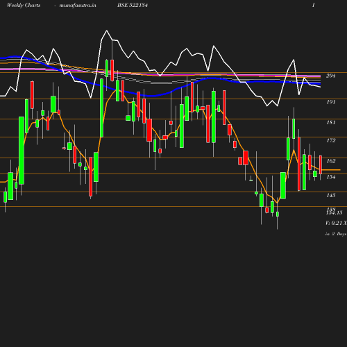Click the 172 price axis label
Viewport: 347px width, 347px height.
point(331,140)
